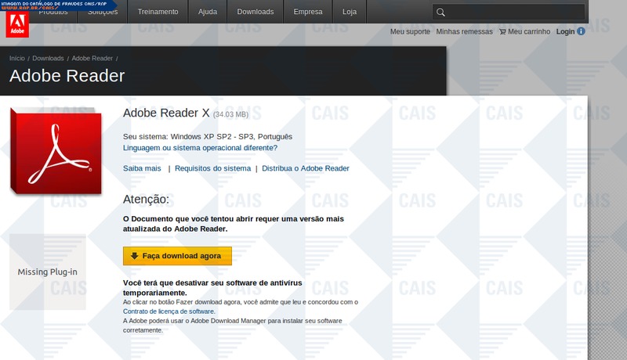Open the Ajuda menu
Image resolution: width=627 pixels, height=360 pixels.
(208, 12)
